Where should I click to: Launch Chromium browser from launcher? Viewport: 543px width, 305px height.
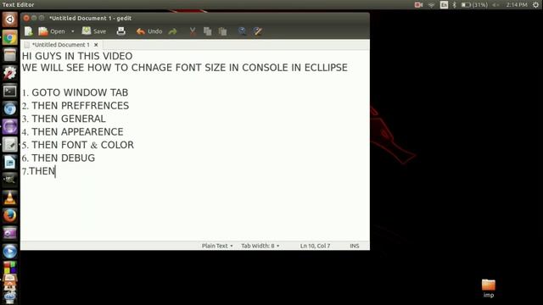click(x=9, y=109)
